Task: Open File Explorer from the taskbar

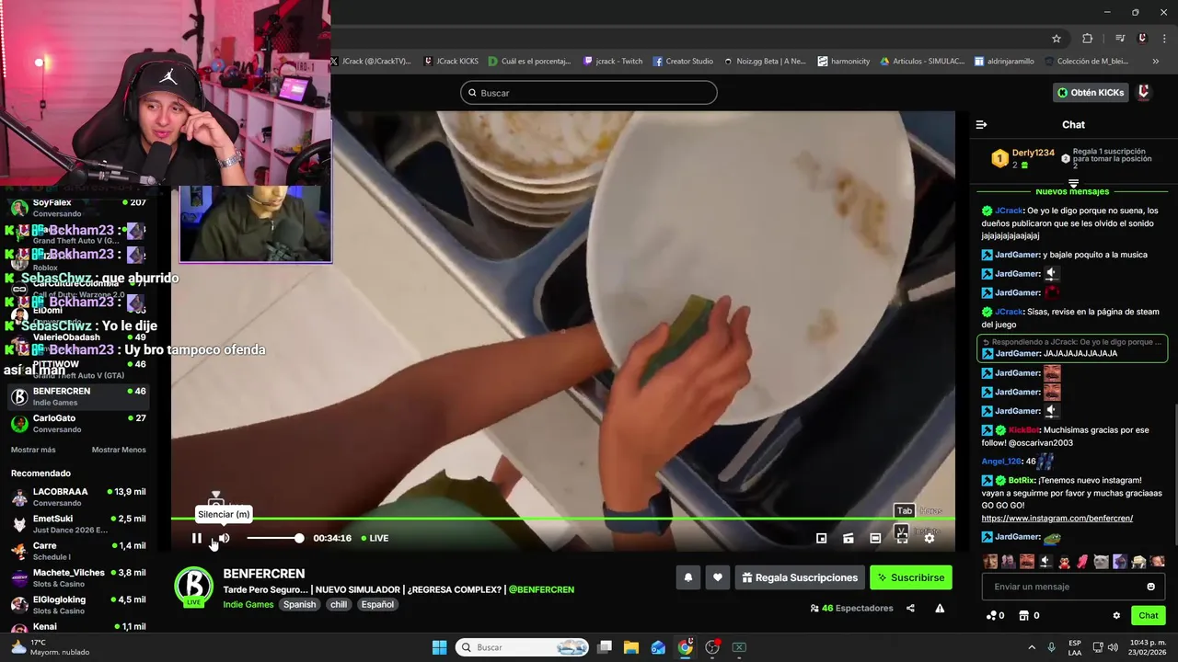Action: [x=631, y=647]
